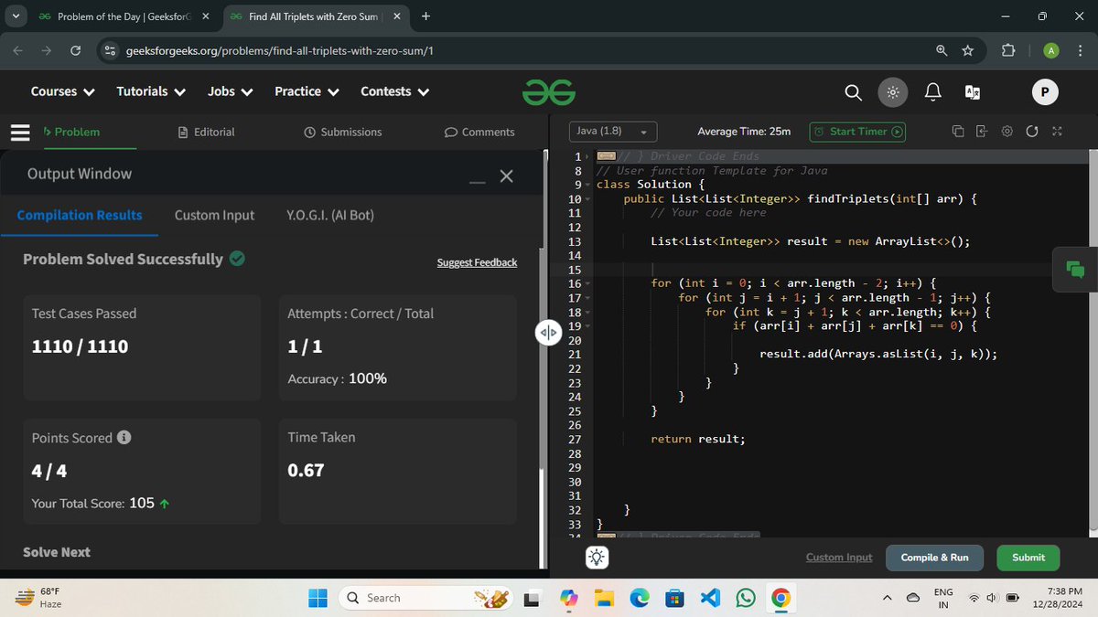
Task: Open browser extensions puzzle icon
Action: click(1008, 50)
